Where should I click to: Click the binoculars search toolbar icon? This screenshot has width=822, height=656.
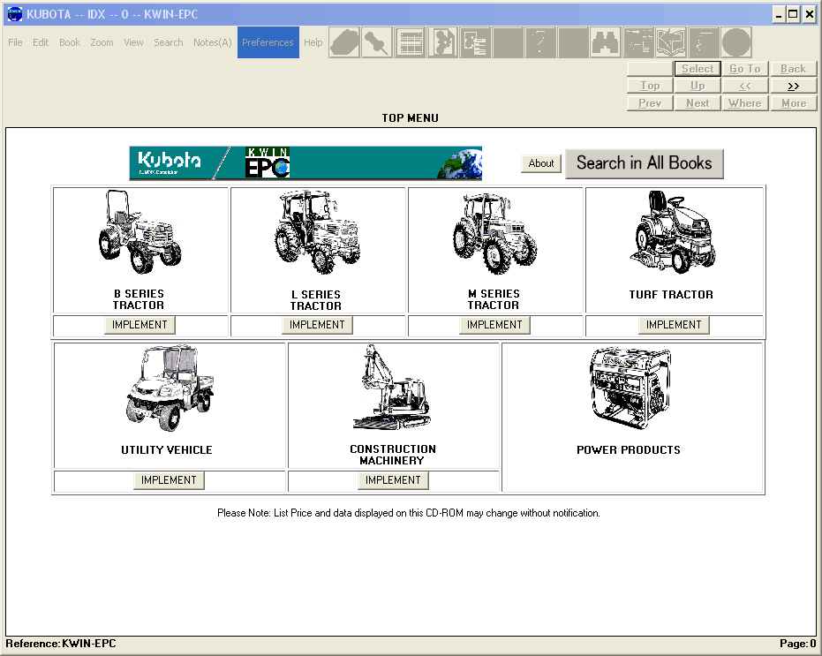pyautogui.click(x=606, y=42)
